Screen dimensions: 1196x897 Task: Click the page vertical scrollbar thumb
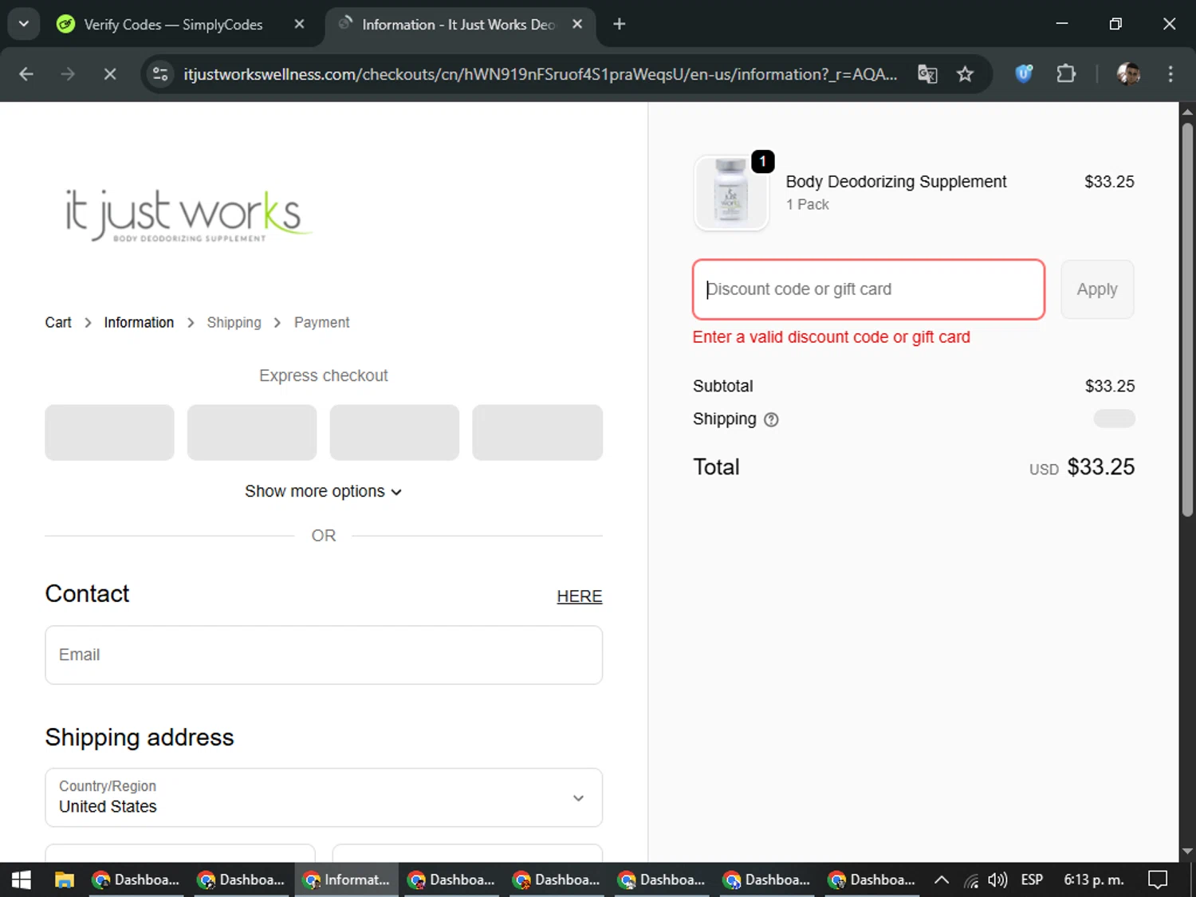(1187, 319)
